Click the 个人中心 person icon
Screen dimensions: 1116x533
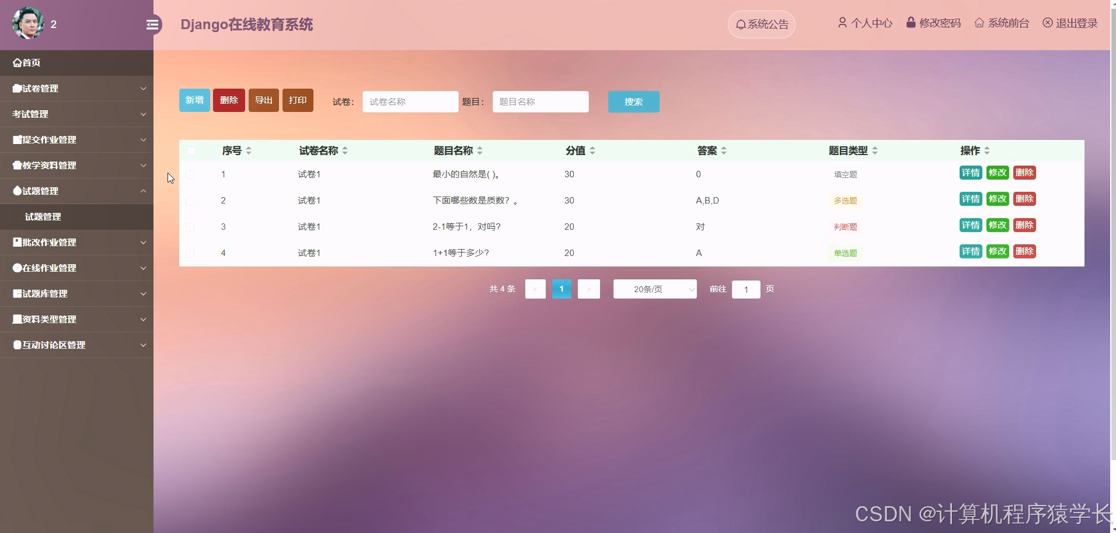tap(842, 23)
